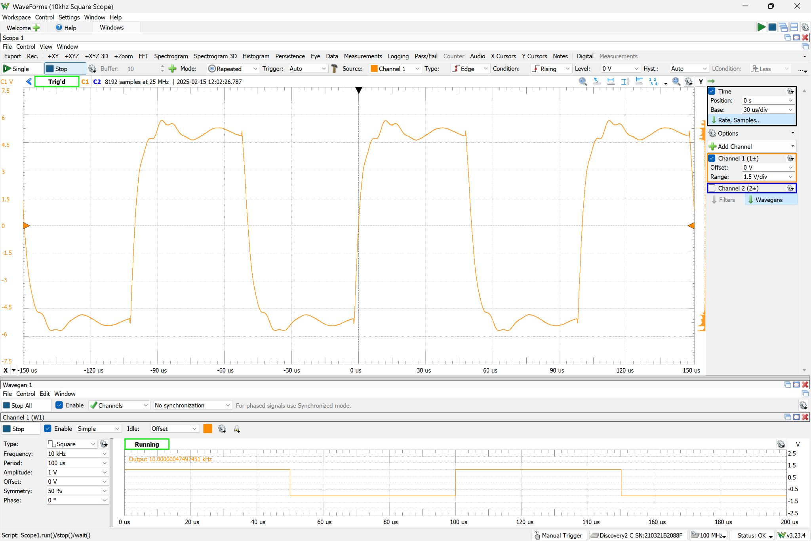Open the Wavegen preview plot gear icon
The width and height of the screenshot is (811, 541).
point(781,444)
